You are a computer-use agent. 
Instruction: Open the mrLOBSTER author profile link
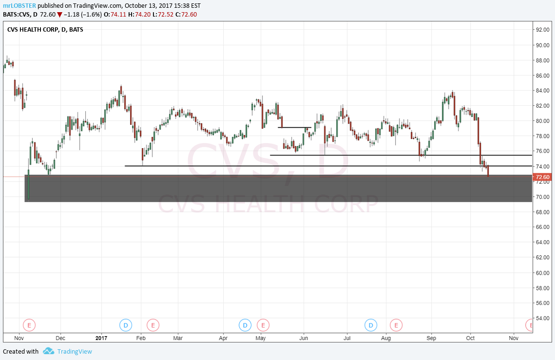tap(19, 6)
